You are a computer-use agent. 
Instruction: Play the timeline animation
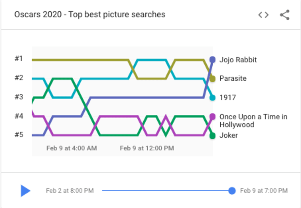pyautogui.click(x=25, y=191)
